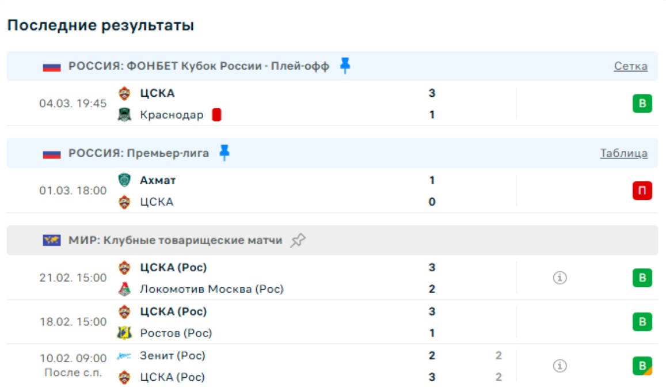Click the Zenit team logo
Image resolution: width=666 pixels, height=387 pixels.
(124, 356)
